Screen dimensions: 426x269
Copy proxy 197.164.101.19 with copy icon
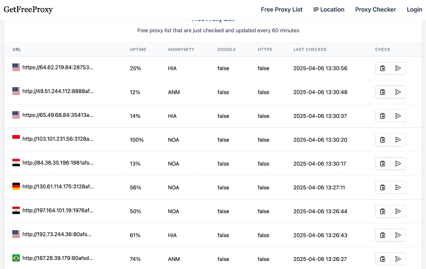(x=382, y=211)
